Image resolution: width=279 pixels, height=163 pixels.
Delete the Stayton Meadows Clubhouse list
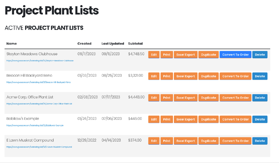pos(260,55)
